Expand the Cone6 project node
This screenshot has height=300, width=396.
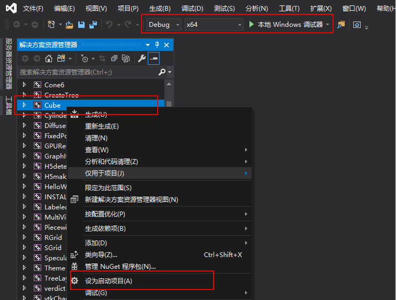tap(24, 85)
